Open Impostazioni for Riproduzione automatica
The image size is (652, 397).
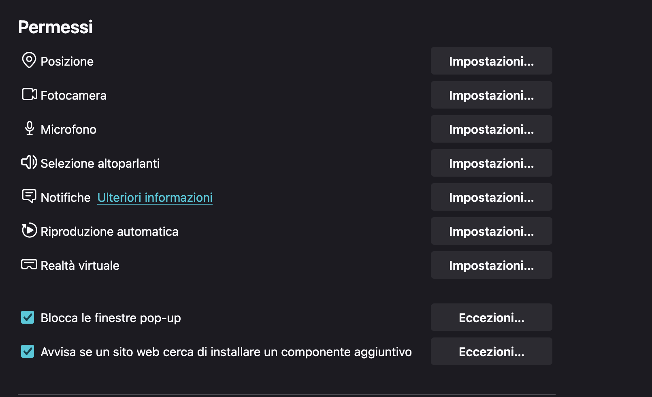coord(491,231)
